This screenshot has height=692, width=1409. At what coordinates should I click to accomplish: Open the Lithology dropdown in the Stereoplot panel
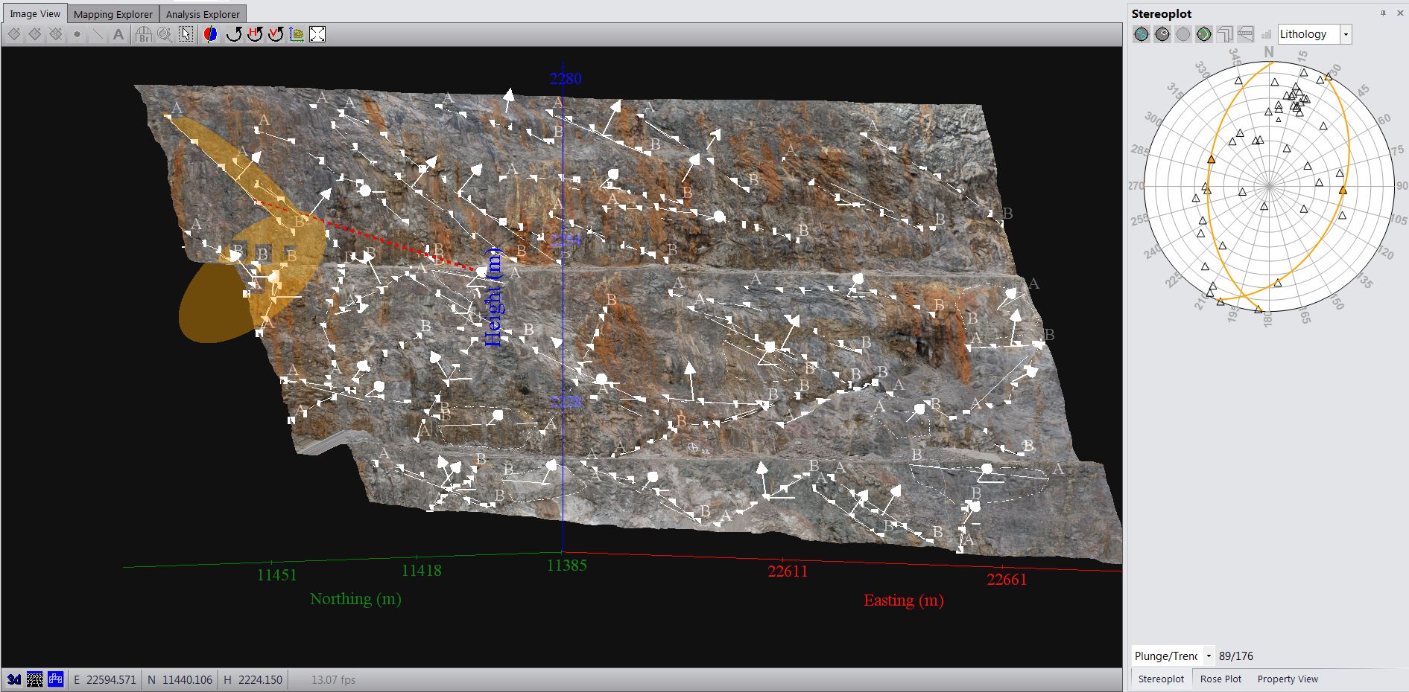[1345, 34]
